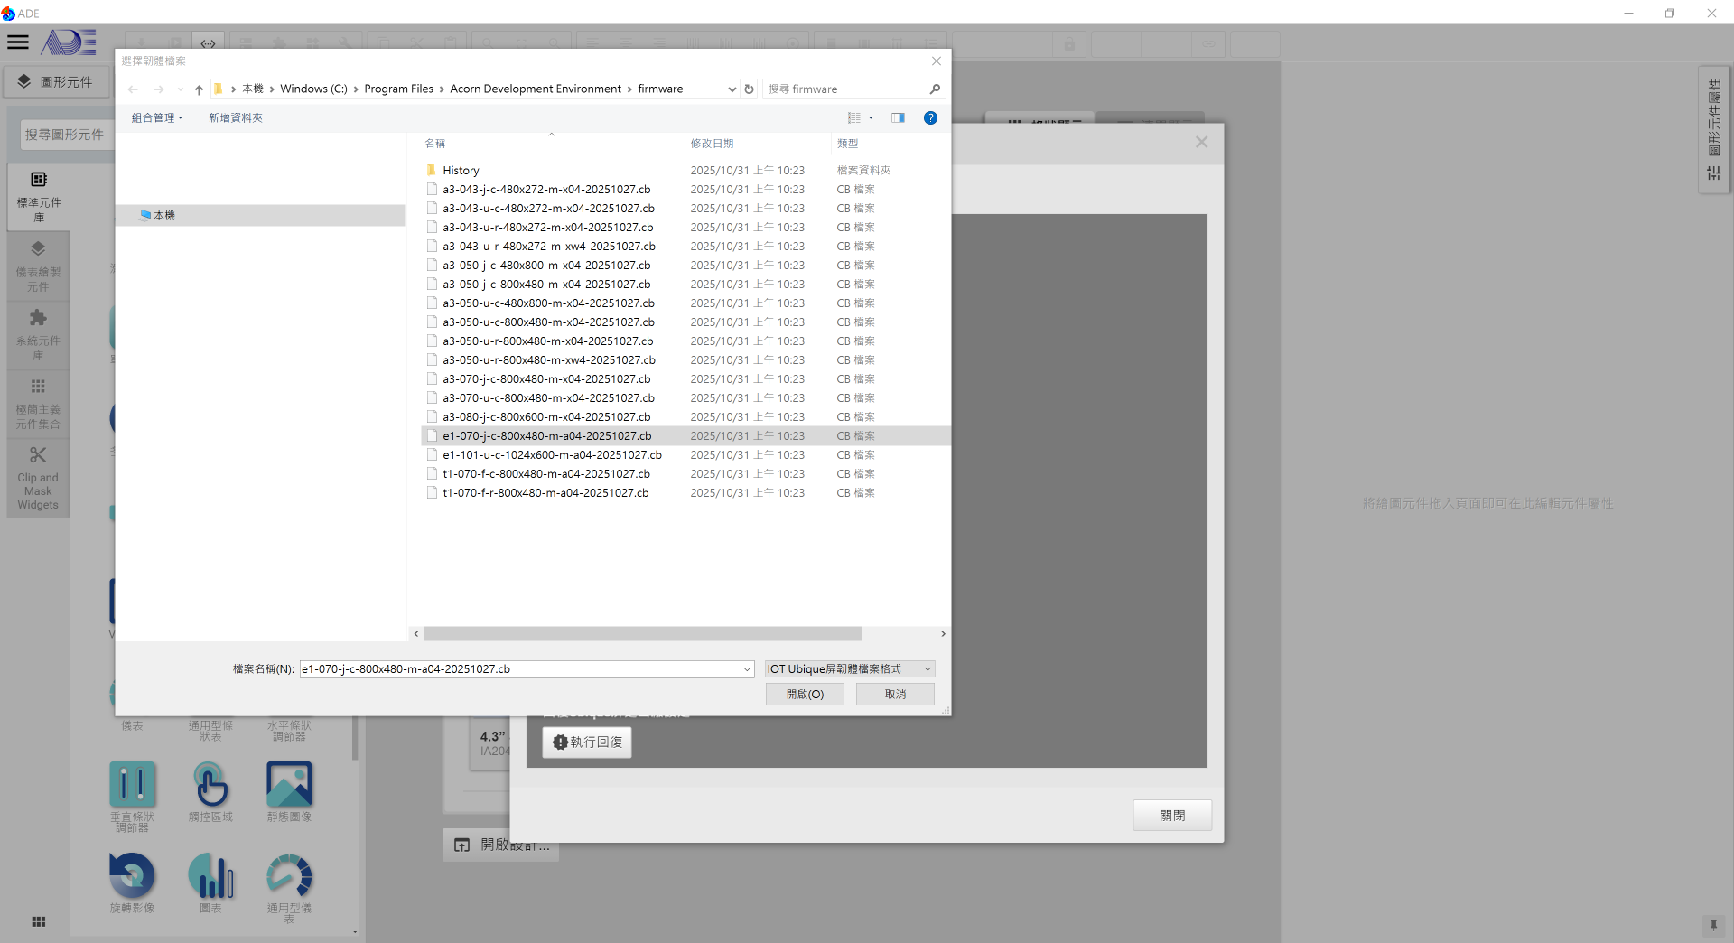Cancel the firmware file selection

coord(895,694)
